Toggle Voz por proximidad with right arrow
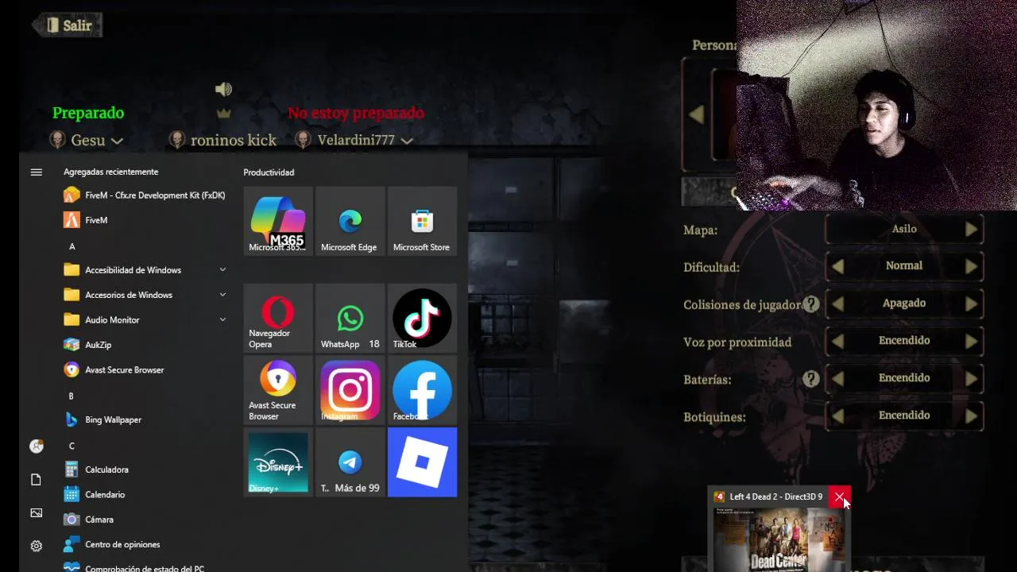This screenshot has width=1017, height=572. 971,342
